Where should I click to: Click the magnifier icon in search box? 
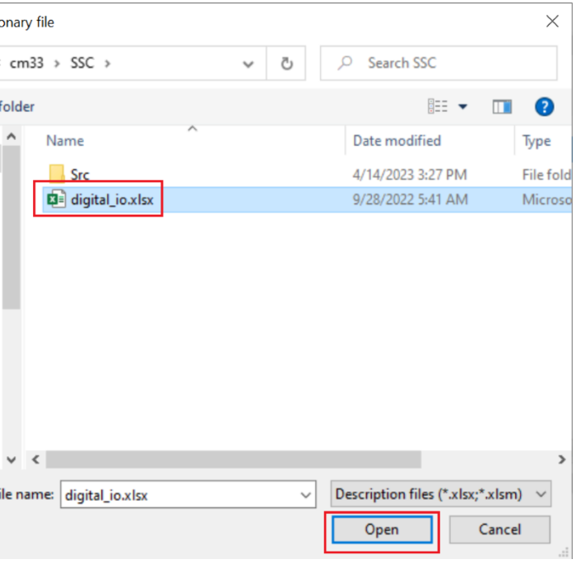(x=346, y=63)
